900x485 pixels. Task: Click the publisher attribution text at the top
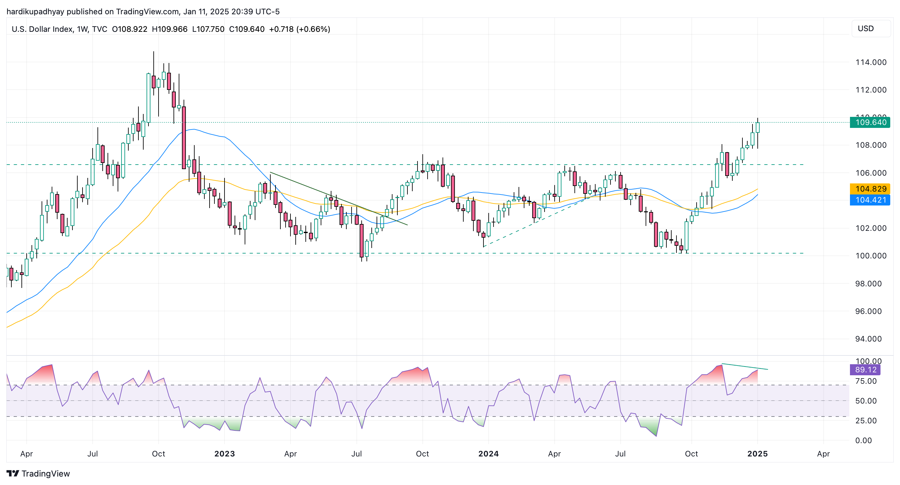click(143, 11)
